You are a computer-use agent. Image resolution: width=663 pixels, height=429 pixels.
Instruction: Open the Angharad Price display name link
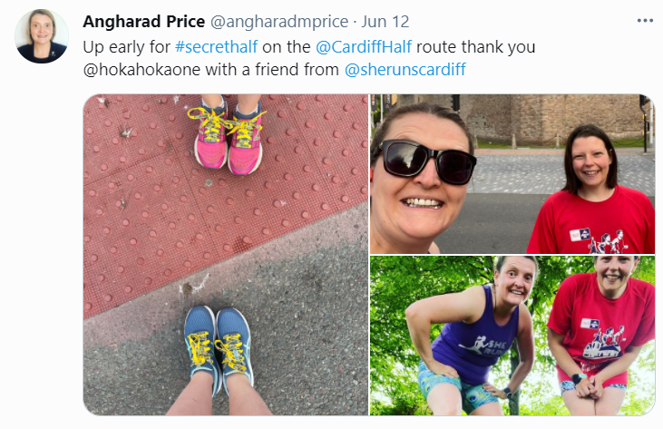click(144, 22)
